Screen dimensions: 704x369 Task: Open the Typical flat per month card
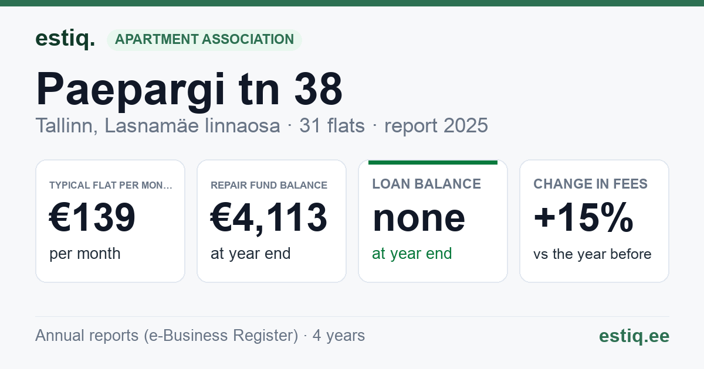pyautogui.click(x=110, y=221)
